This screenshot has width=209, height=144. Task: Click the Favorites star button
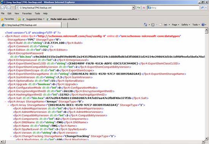[x=7, y=19]
